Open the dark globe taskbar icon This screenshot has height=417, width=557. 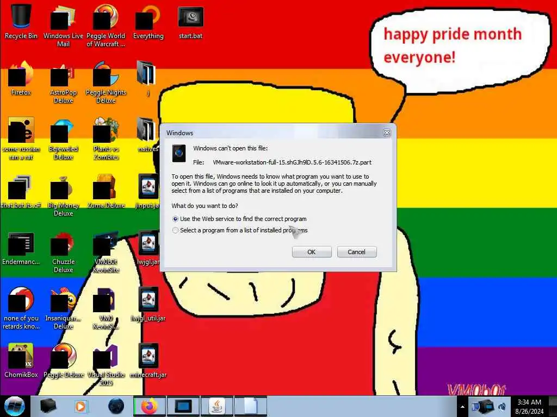point(116,406)
